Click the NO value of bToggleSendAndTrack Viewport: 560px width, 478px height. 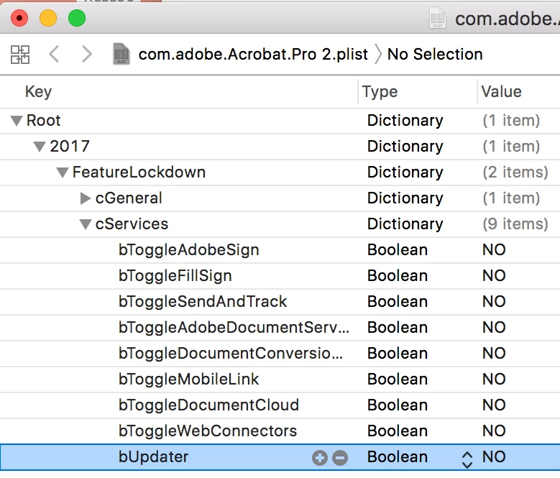tap(494, 302)
